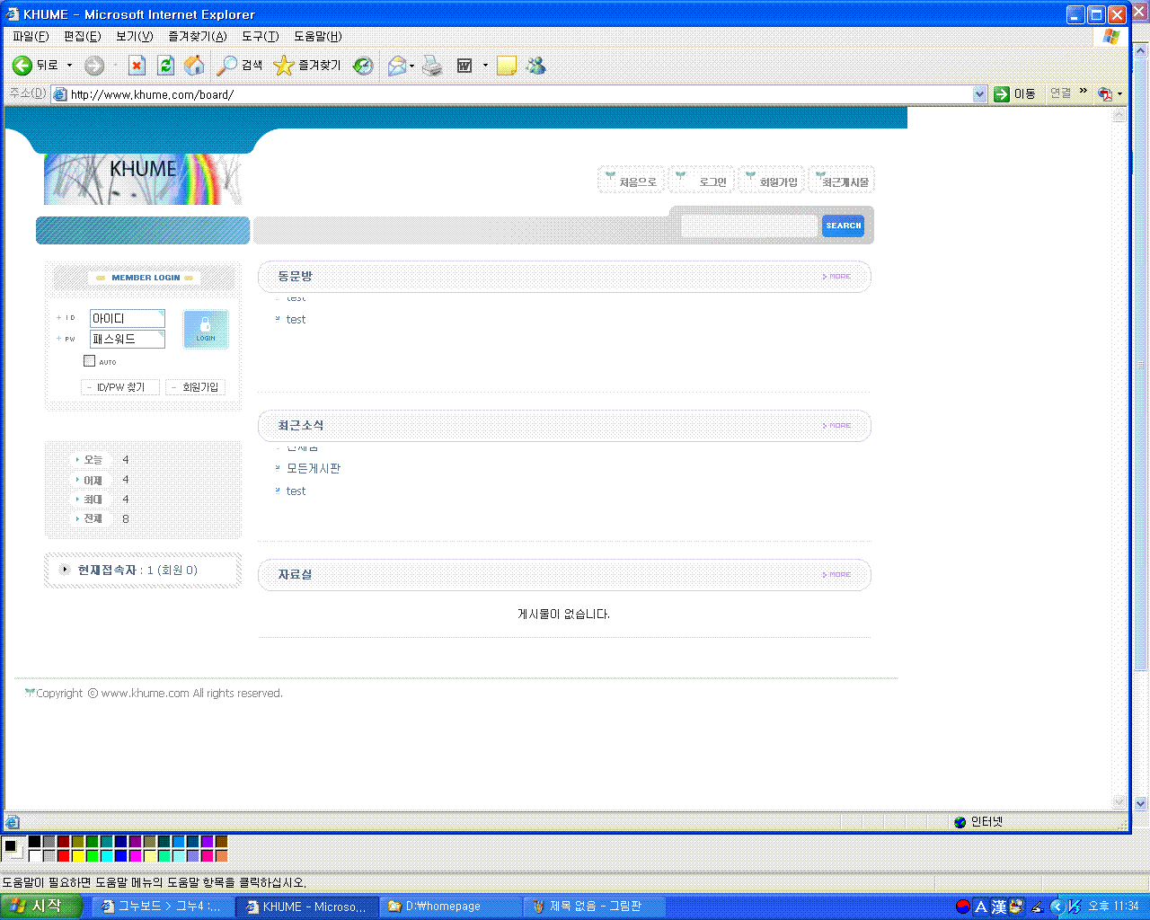Enable the AUTO login checkbox
This screenshot has height=920, width=1150.
89,361
